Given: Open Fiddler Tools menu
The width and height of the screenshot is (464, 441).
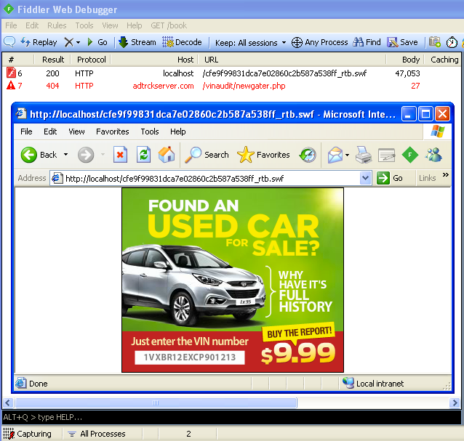Looking at the screenshot, I should [84, 25].
